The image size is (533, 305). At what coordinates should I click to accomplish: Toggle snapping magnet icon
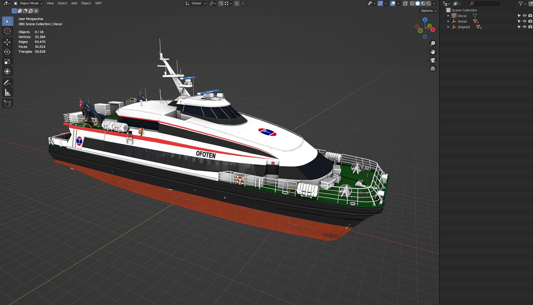[221, 3]
